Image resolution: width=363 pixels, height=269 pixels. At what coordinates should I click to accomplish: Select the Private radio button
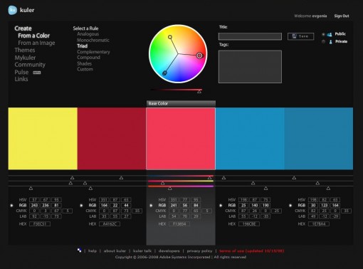323,41
